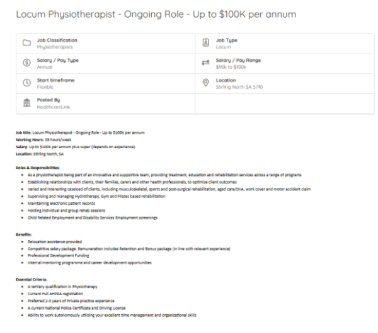Click the Essential Criteria section heading
This screenshot has height=333, width=378.
tap(31, 279)
